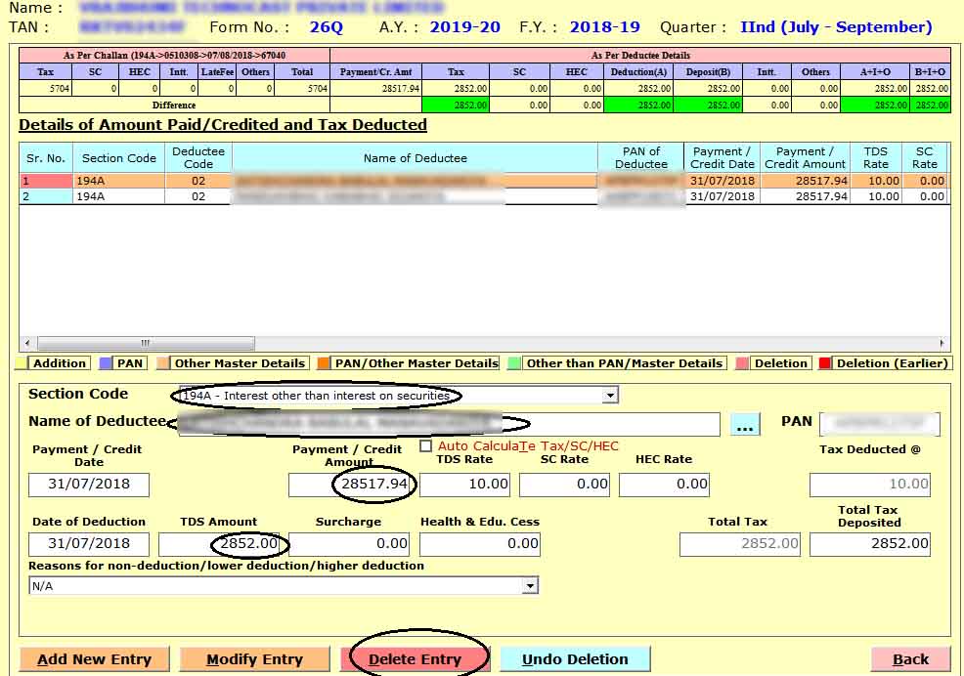
Task: Click Undo Deletion button
Action: [575, 659]
